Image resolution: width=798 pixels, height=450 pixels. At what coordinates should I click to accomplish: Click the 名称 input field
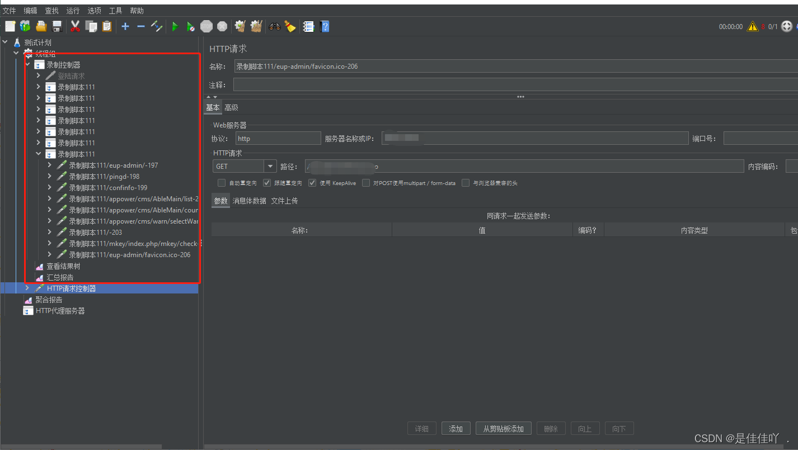tap(516, 66)
